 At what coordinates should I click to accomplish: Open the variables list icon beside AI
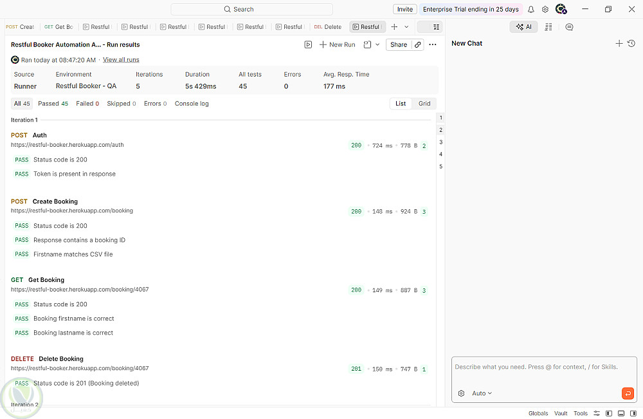click(x=548, y=26)
